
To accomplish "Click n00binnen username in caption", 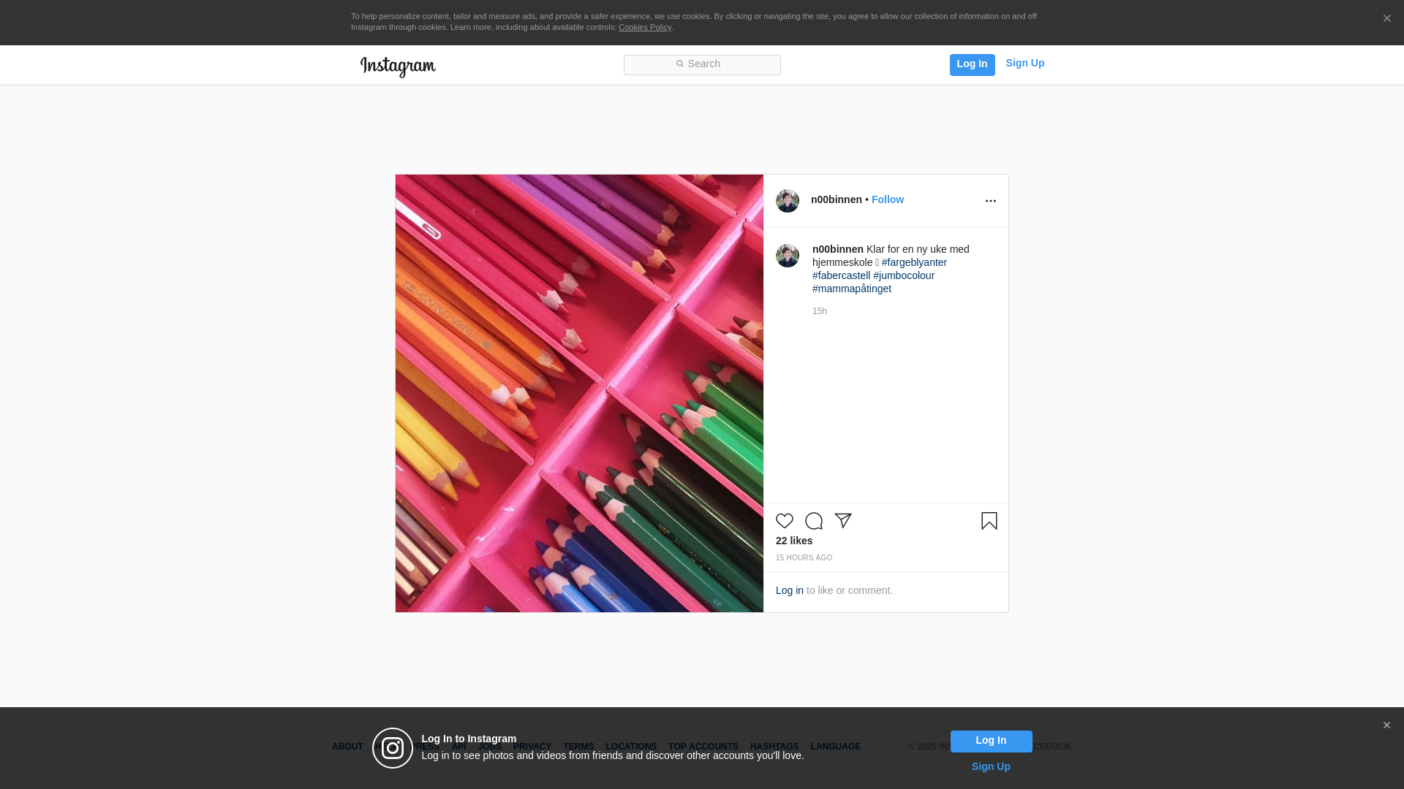I will point(837,250).
